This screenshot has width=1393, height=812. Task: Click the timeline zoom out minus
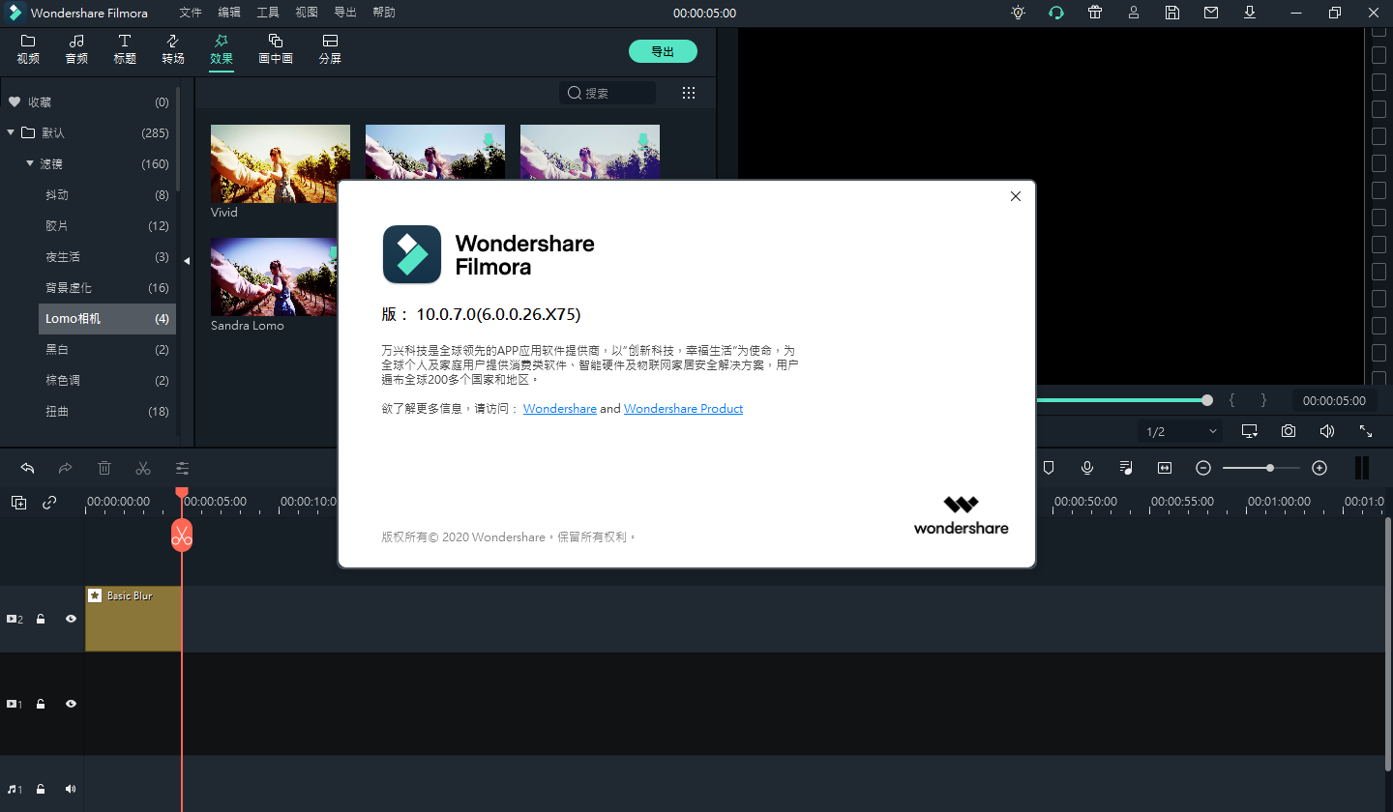tap(1203, 468)
